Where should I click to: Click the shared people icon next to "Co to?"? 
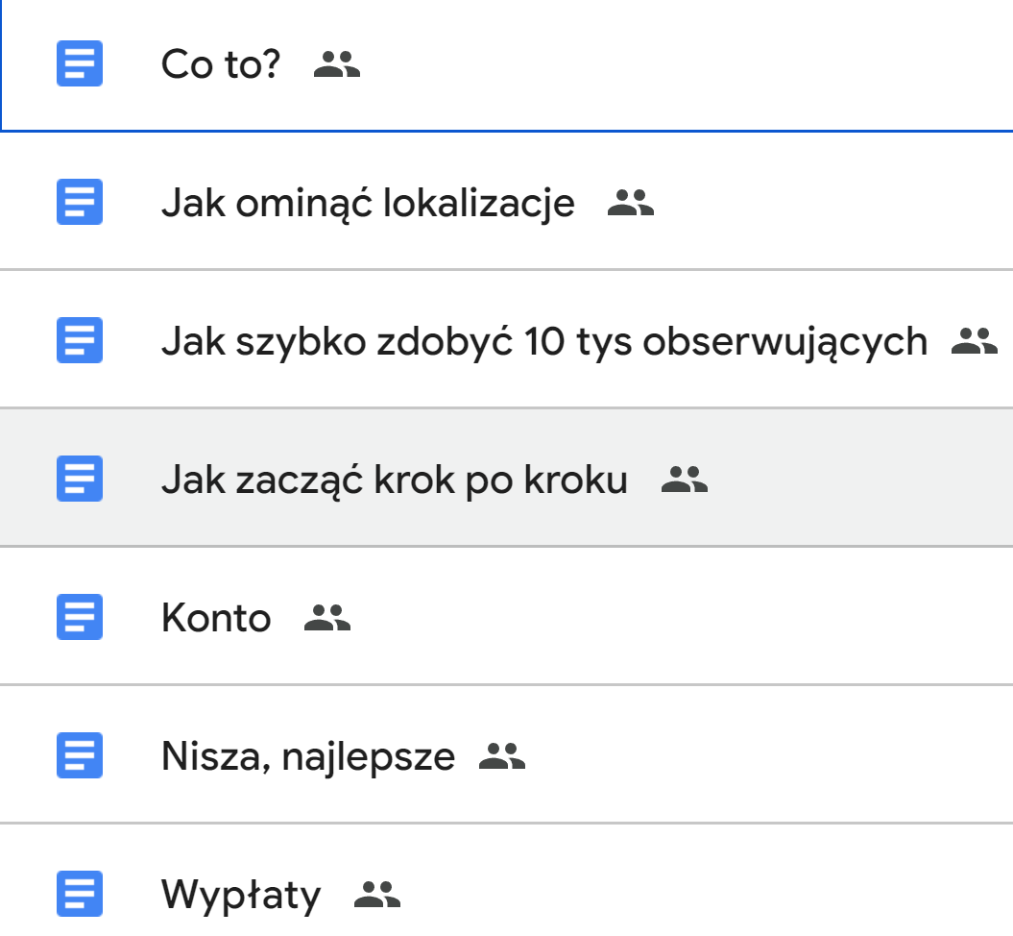click(337, 65)
